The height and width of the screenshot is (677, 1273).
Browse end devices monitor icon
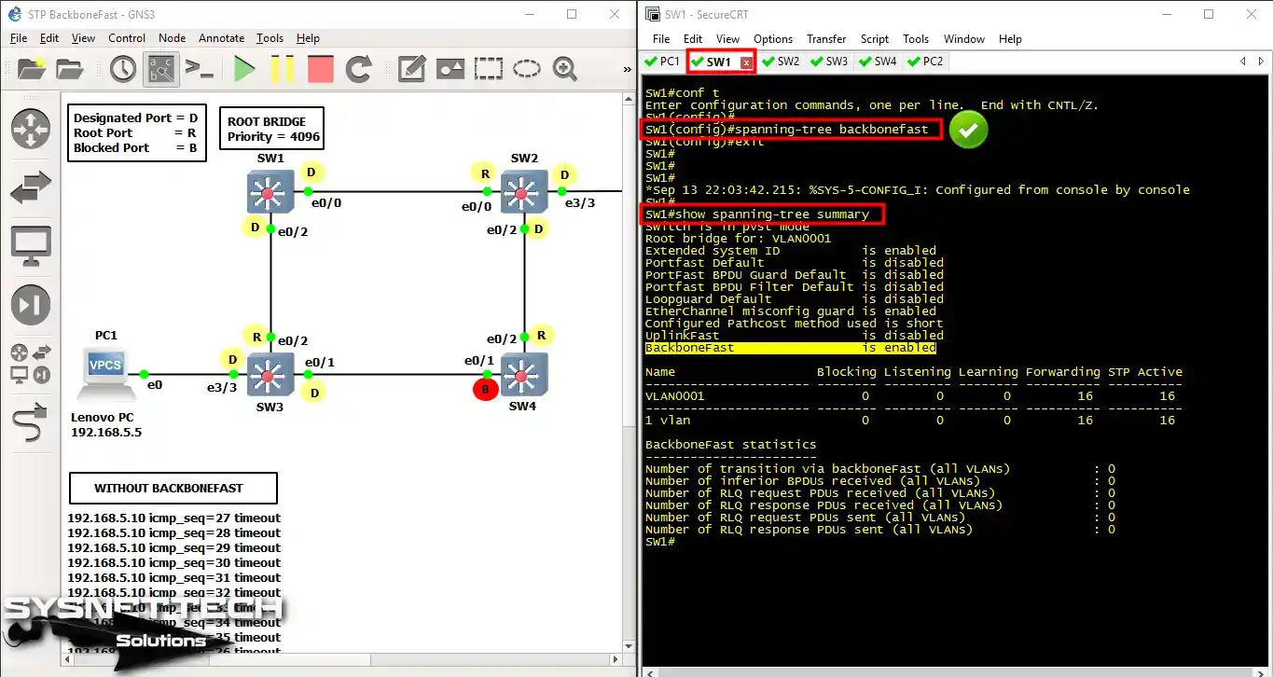(x=31, y=245)
